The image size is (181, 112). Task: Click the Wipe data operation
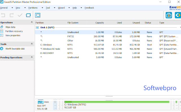[10, 27]
